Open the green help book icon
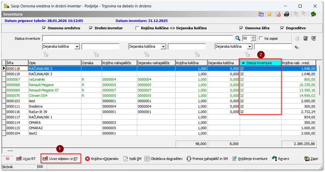325x172 pixels. click(x=313, y=14)
